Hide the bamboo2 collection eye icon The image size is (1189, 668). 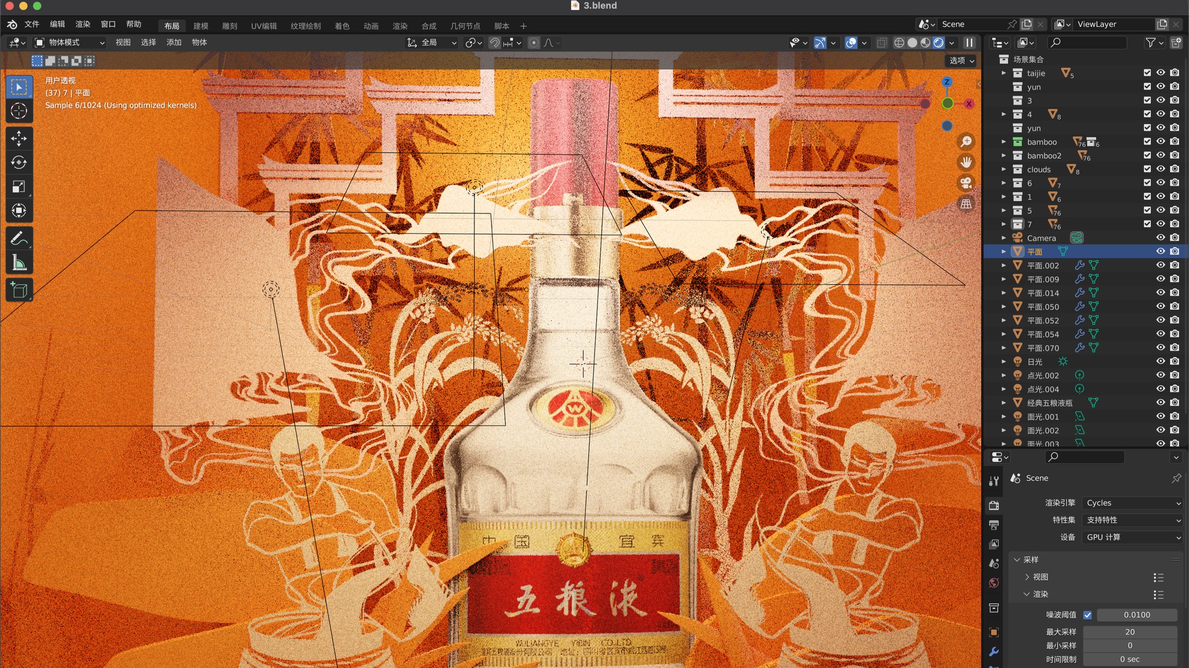point(1160,156)
